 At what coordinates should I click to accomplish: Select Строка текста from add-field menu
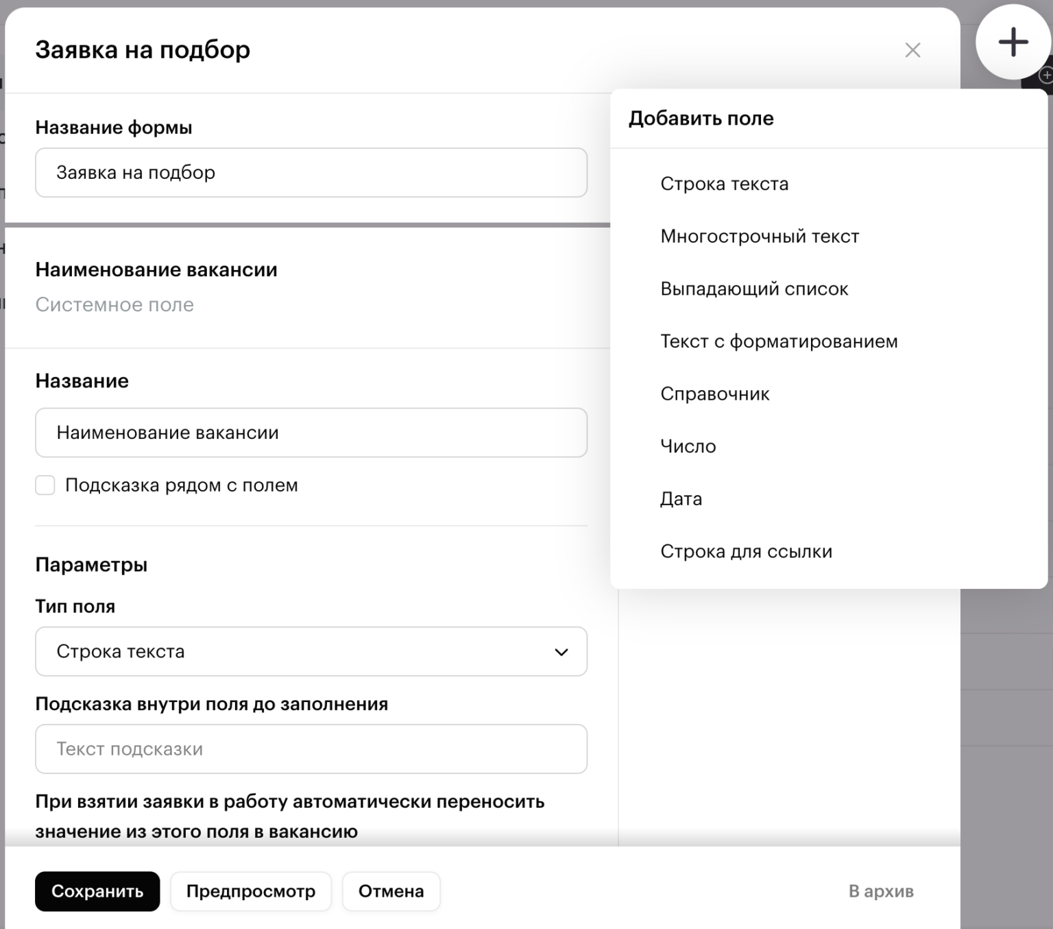(x=724, y=184)
